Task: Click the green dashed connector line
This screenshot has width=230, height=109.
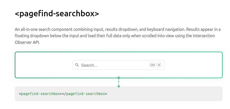Action: (119, 82)
